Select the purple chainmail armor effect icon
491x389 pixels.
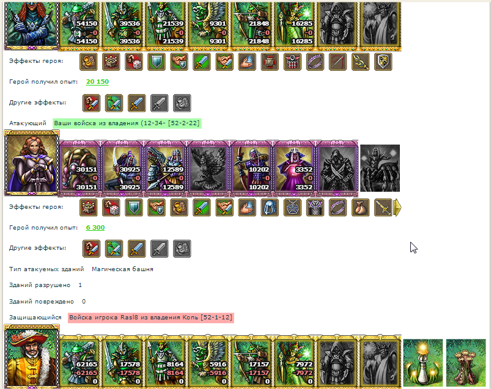315,208
